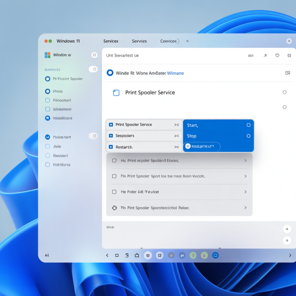
Task: Open the dark blue round app icon
Action: click(182, 256)
